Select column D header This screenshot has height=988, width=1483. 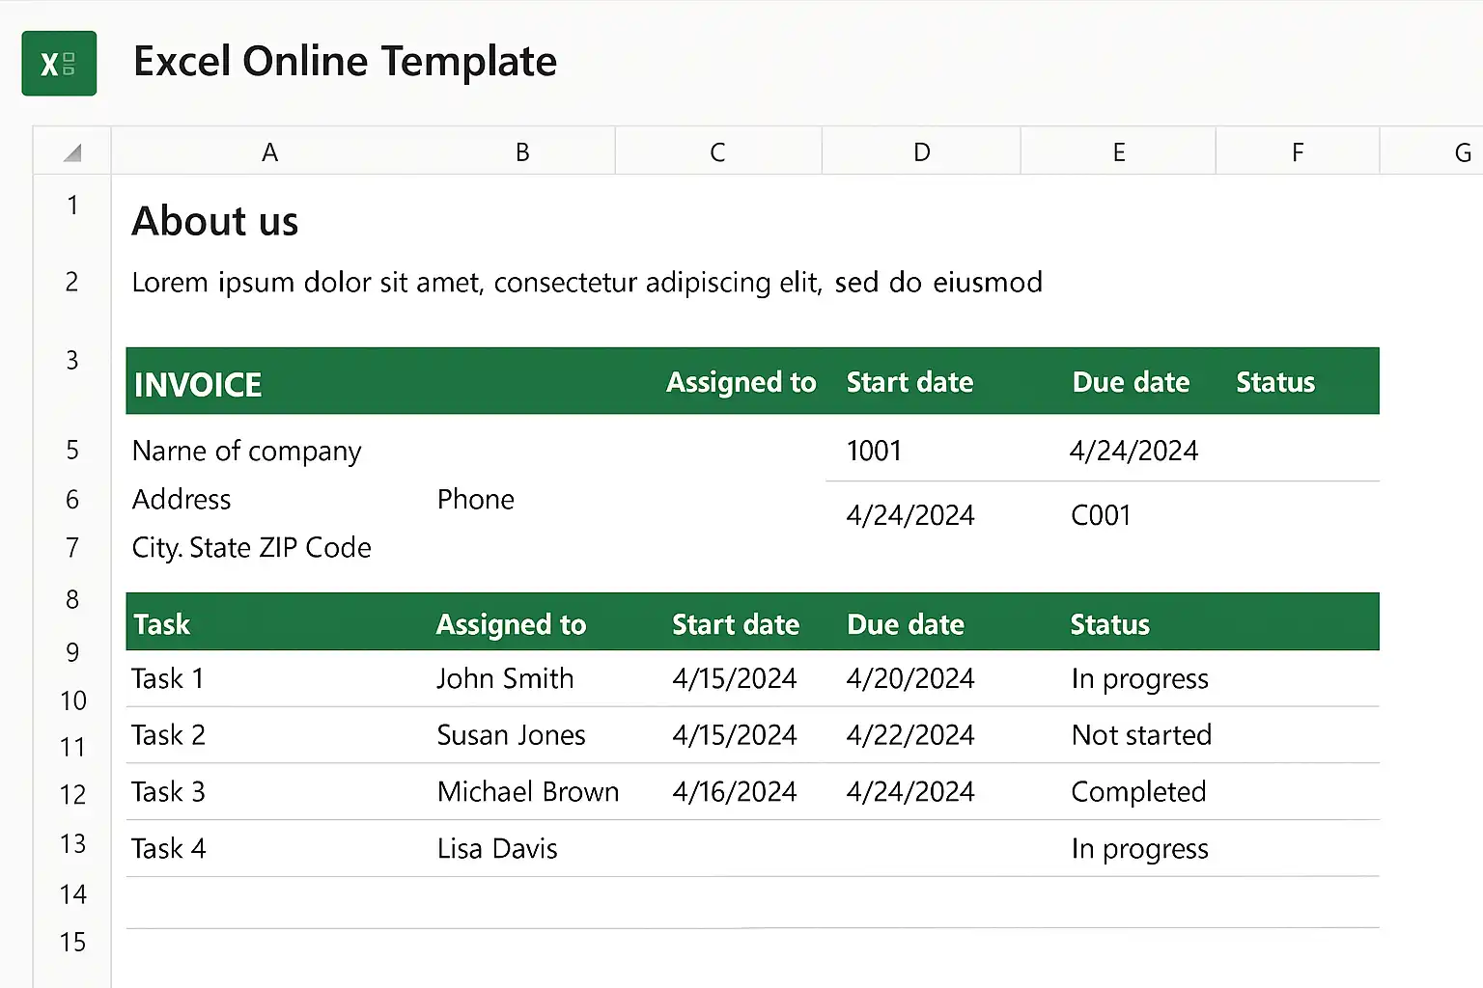pyautogui.click(x=921, y=151)
